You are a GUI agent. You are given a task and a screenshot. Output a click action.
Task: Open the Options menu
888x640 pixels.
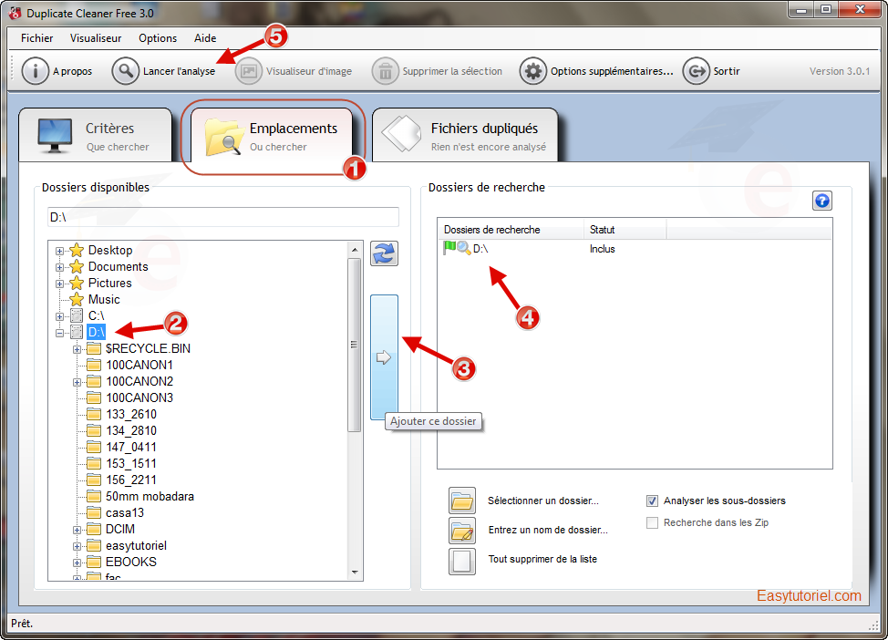click(158, 38)
